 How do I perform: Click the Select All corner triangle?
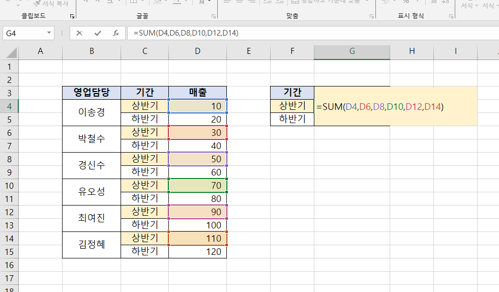point(12,52)
